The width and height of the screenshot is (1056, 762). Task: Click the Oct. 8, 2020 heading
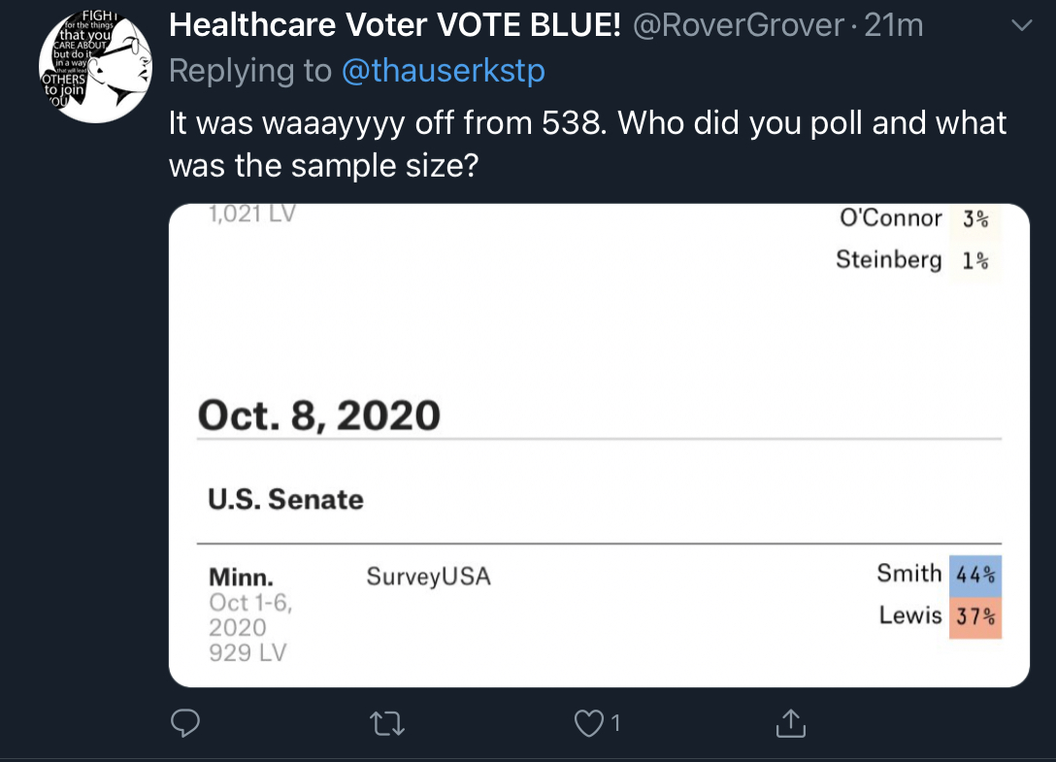[x=319, y=415]
